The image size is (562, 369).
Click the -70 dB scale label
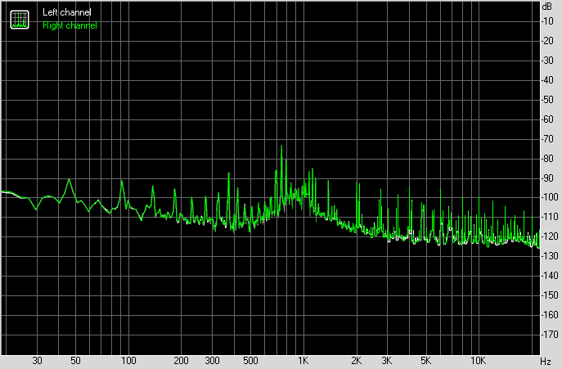[x=547, y=139]
